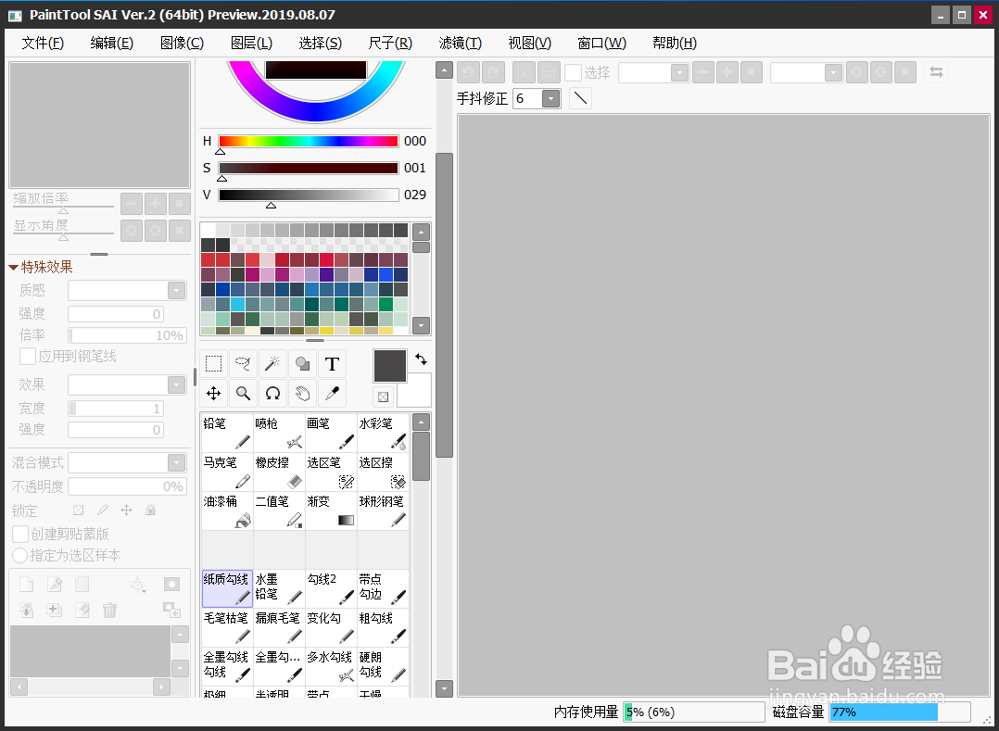Open the 尺子(R) menu
The height and width of the screenshot is (731, 999).
390,43
